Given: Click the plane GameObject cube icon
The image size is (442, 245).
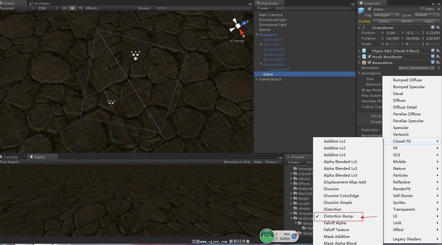Looking at the screenshot, I should 361,11.
